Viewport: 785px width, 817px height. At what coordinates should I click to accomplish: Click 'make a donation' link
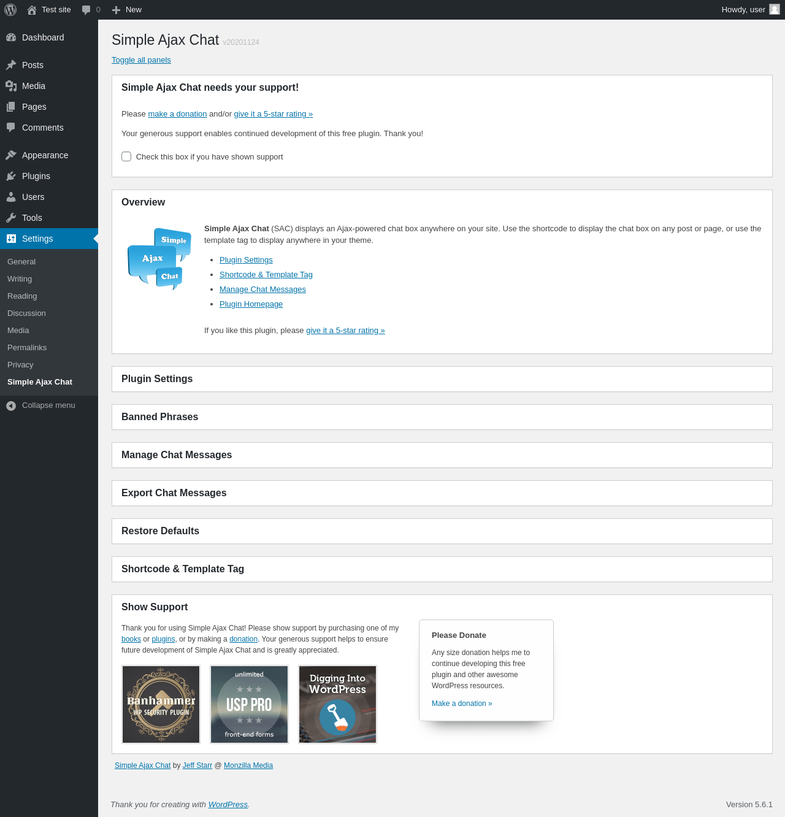click(177, 113)
